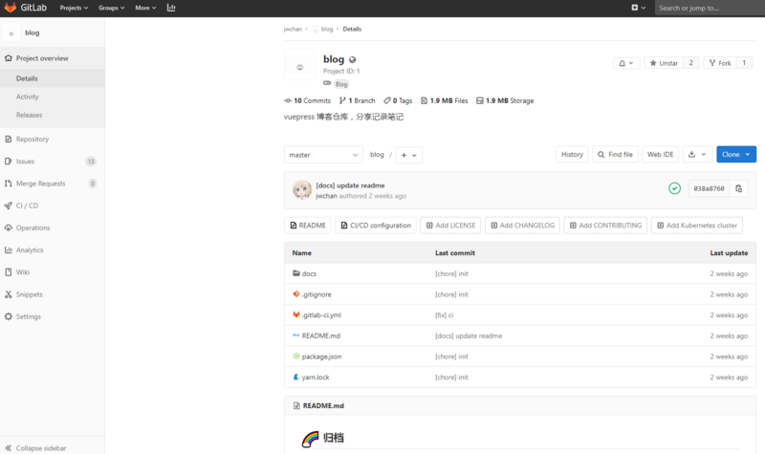
Task: Open the Projects menu
Action: click(74, 8)
